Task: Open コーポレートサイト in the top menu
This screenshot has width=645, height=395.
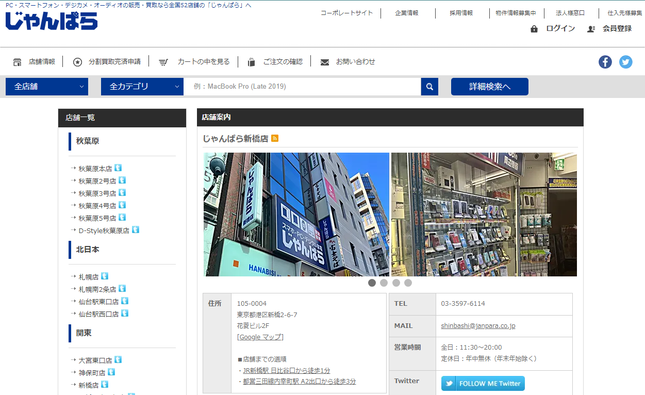Action: (x=346, y=13)
